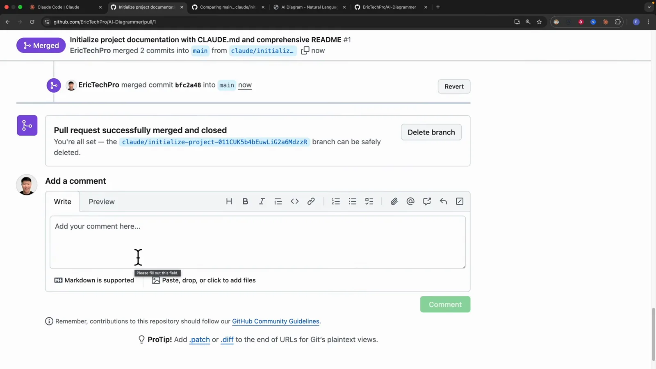Click the green Comment button

click(x=445, y=304)
